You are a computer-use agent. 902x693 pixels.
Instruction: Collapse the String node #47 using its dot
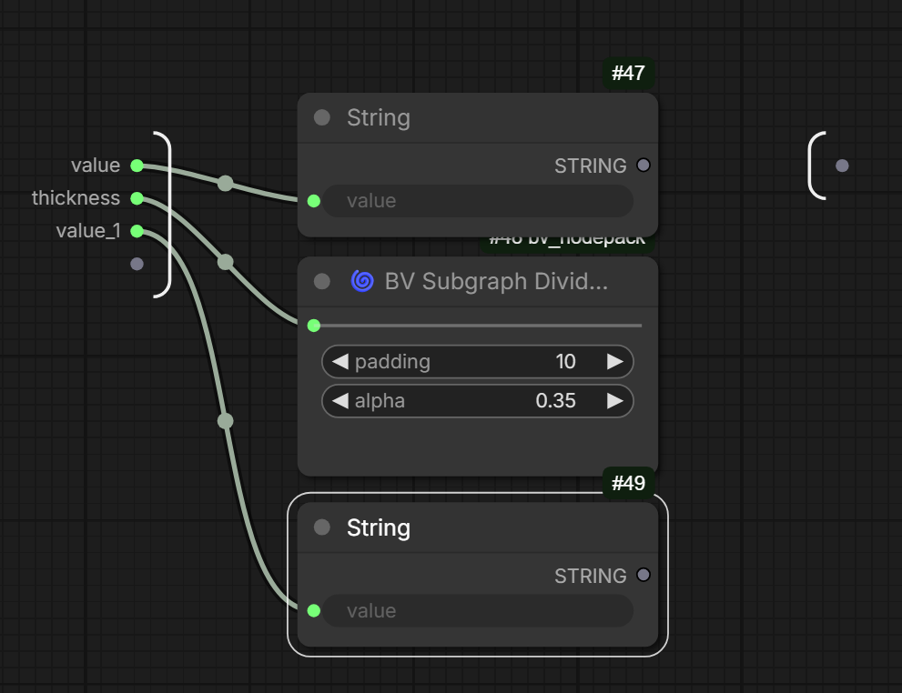[322, 118]
